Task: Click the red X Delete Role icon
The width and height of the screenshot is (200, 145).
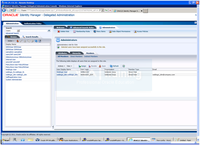Action: click(59, 31)
